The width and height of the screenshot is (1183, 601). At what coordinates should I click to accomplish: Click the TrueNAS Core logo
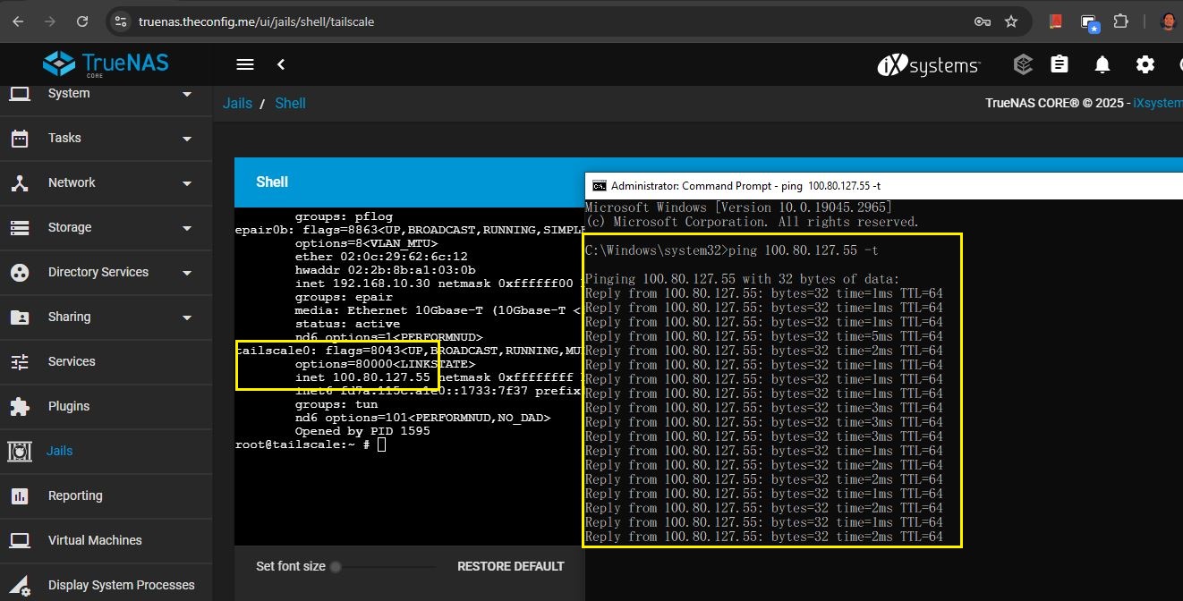[106, 63]
